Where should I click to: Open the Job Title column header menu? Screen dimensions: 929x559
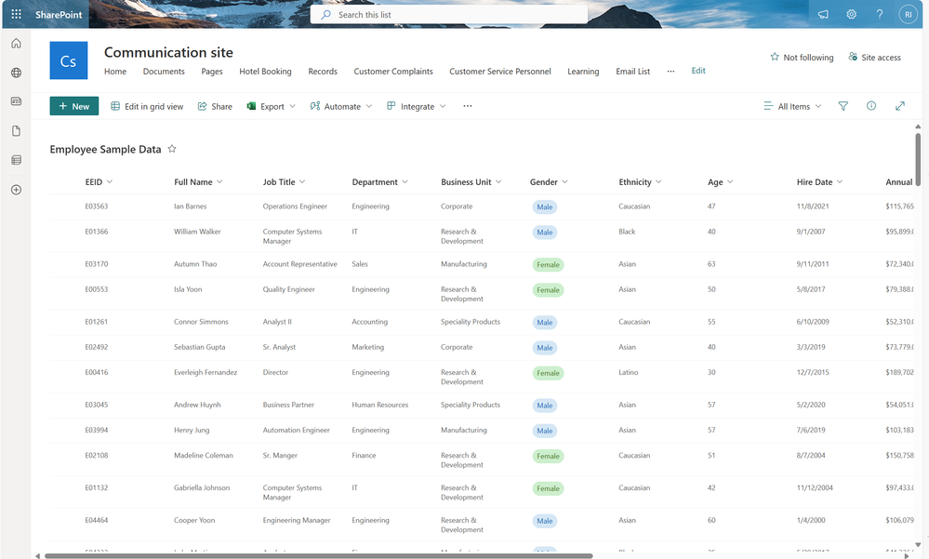[285, 182]
